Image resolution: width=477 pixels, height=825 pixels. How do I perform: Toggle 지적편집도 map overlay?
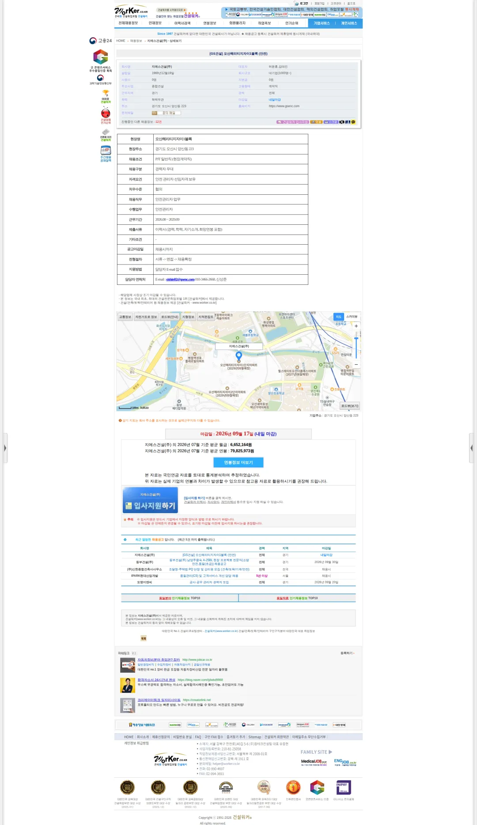pyautogui.click(x=206, y=317)
